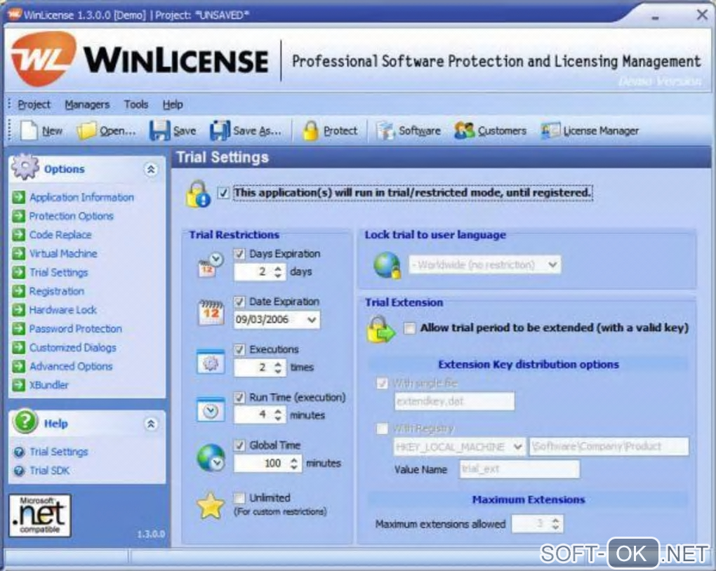Open the Project menu
The image size is (716, 571).
[x=34, y=105]
